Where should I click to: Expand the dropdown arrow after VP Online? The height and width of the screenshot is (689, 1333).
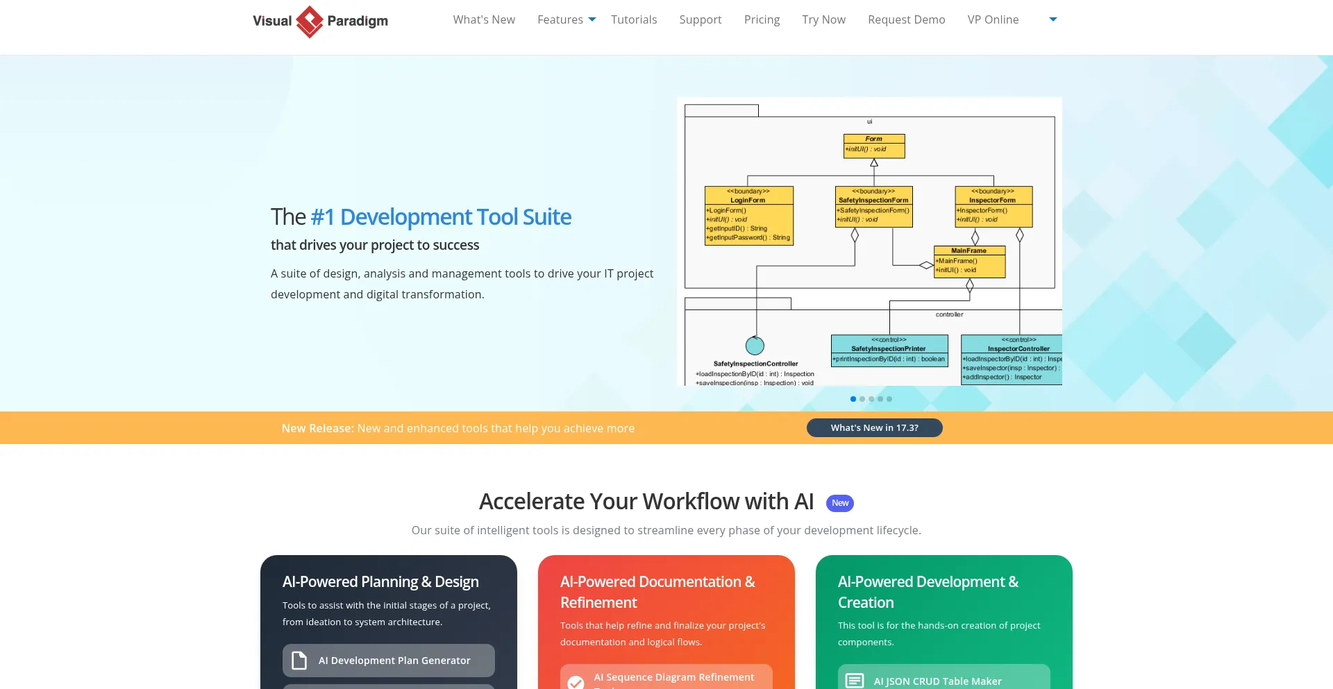tap(1053, 19)
